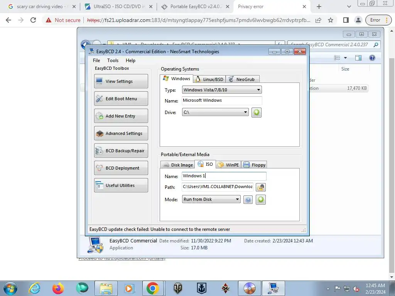395x296 pixels.
Task: Open media player taskbar icon
Action: click(130, 288)
